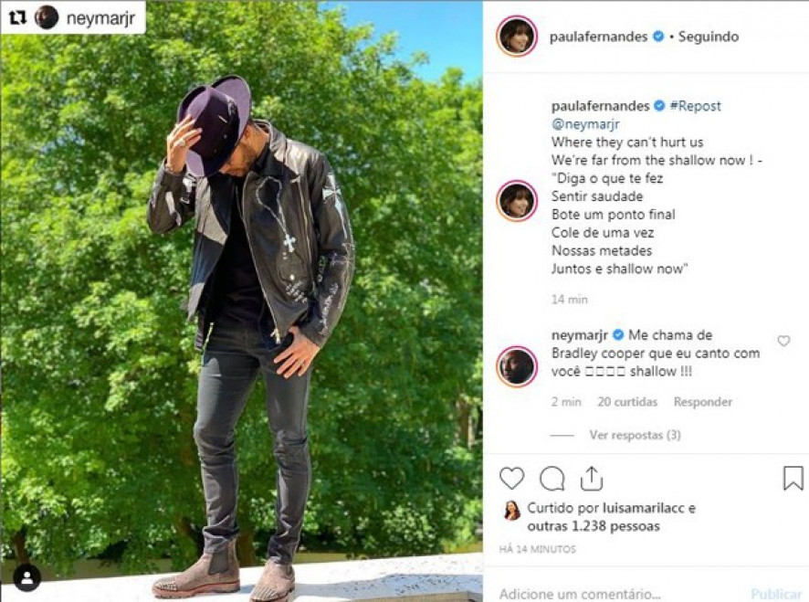
Task: Open the #Repost hashtag
Action: (x=695, y=106)
